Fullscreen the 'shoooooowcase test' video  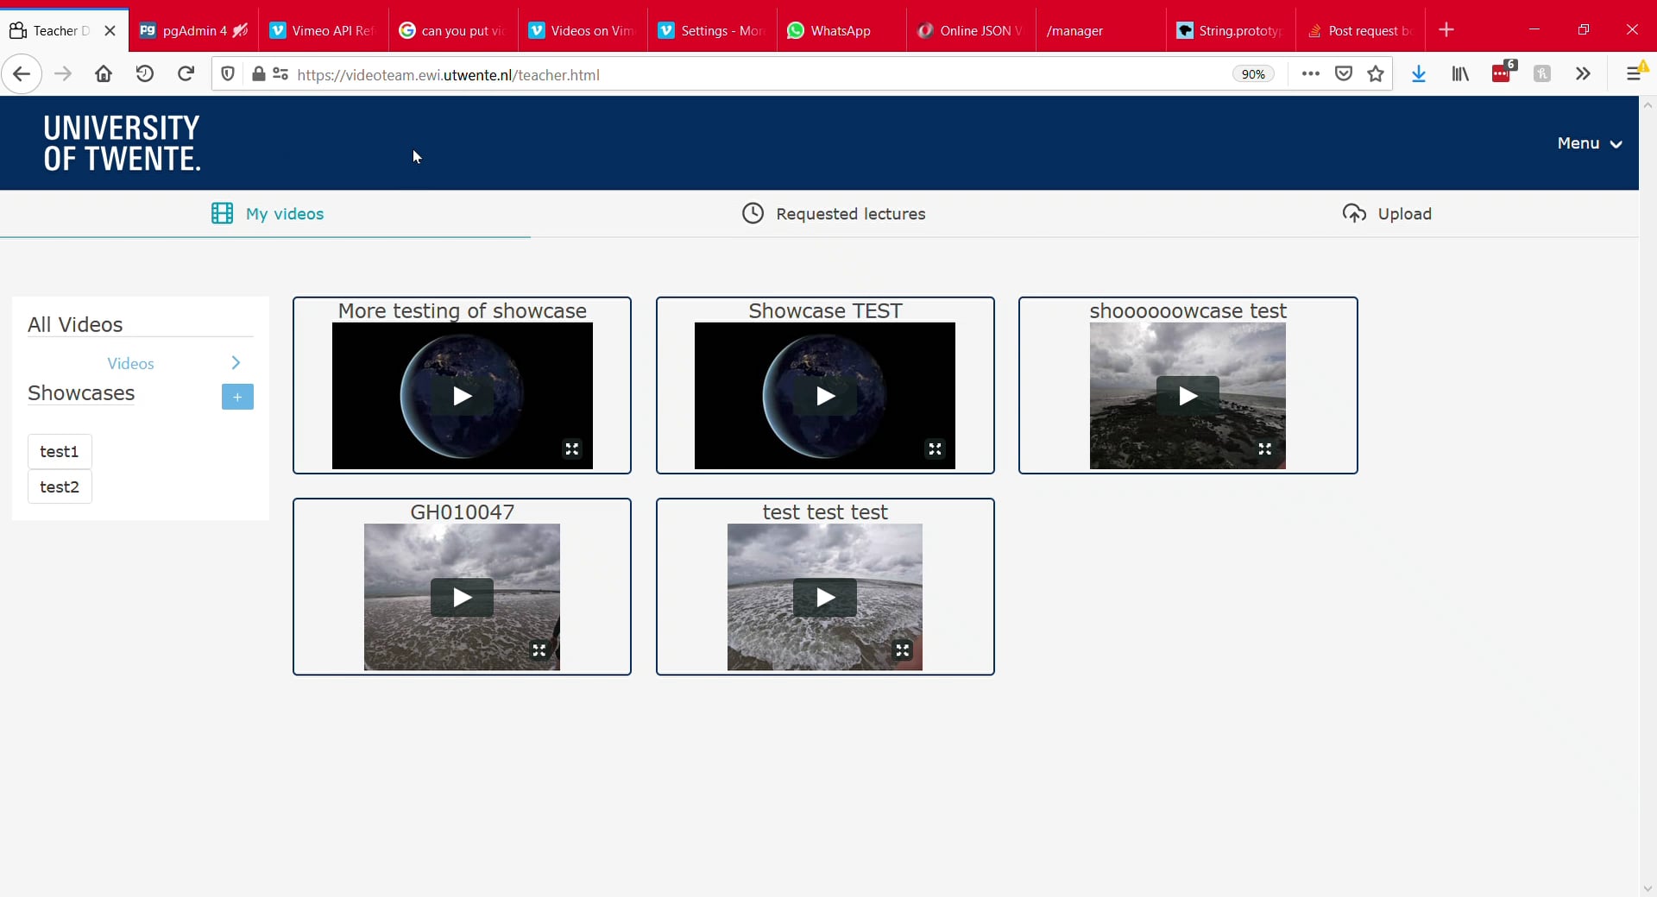(x=1264, y=449)
